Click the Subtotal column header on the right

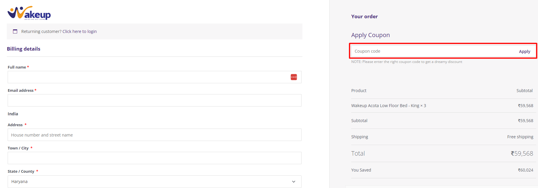[x=524, y=91]
